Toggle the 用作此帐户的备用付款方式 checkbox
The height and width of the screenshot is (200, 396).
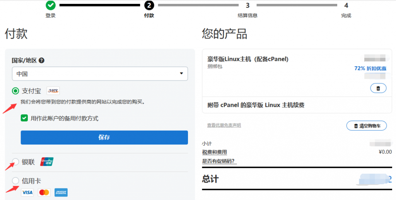click(x=24, y=118)
